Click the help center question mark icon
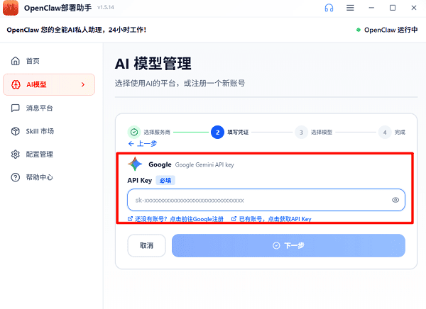The height and width of the screenshot is (309, 426). [x=16, y=177]
